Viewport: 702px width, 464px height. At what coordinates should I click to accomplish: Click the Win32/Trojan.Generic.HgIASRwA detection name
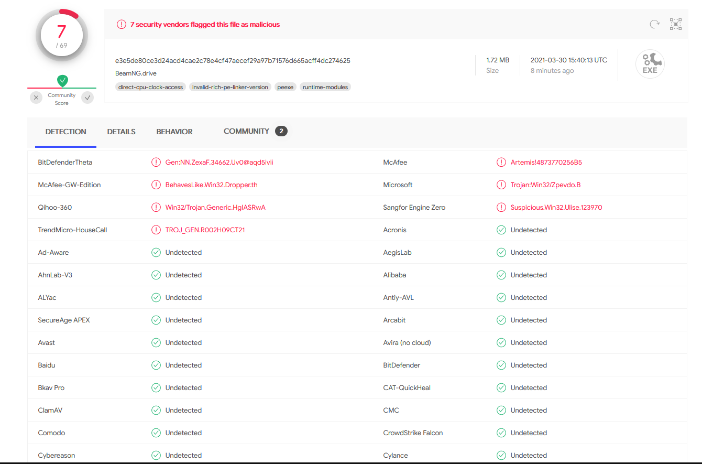pos(215,208)
